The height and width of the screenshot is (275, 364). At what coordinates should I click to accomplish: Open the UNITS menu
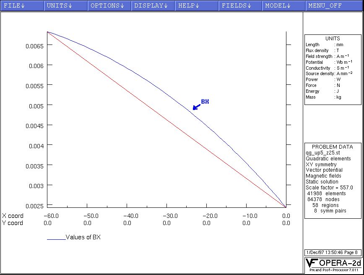coord(66,5)
